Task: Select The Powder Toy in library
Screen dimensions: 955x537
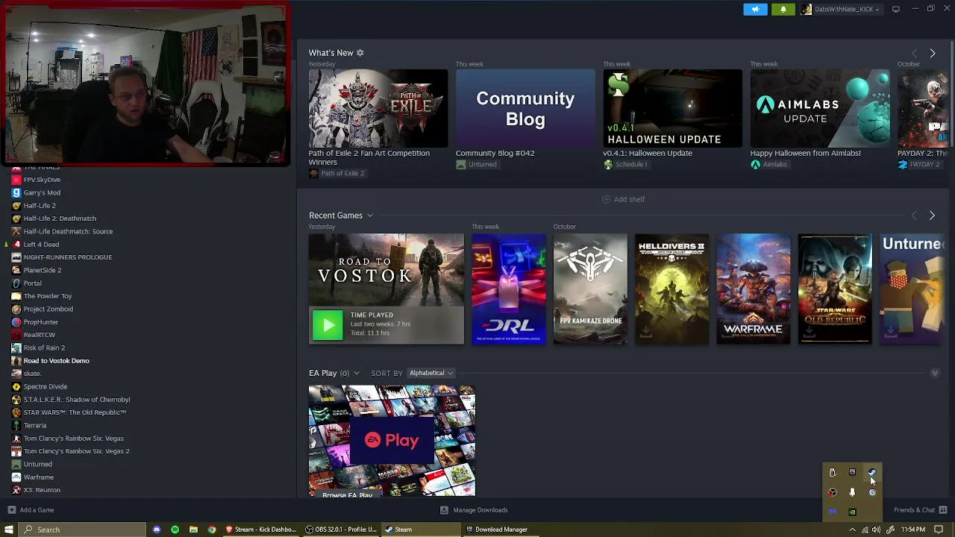Action: [x=47, y=296]
